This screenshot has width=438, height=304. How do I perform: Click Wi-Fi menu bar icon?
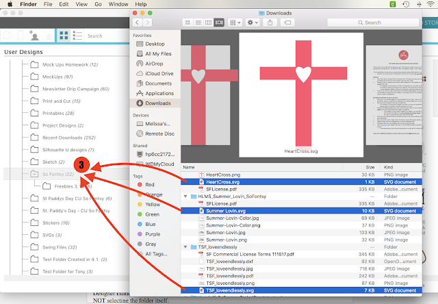(x=430, y=4)
